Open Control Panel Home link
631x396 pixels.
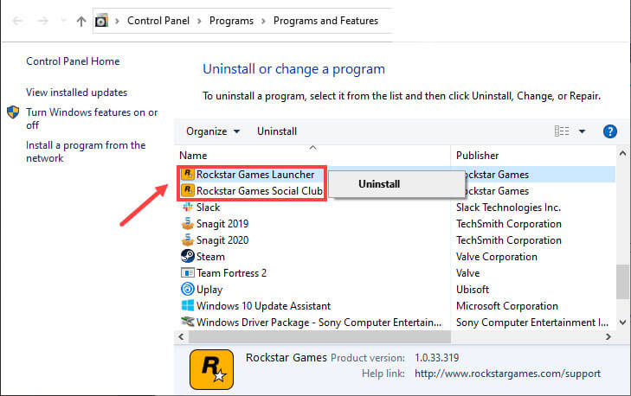click(73, 61)
